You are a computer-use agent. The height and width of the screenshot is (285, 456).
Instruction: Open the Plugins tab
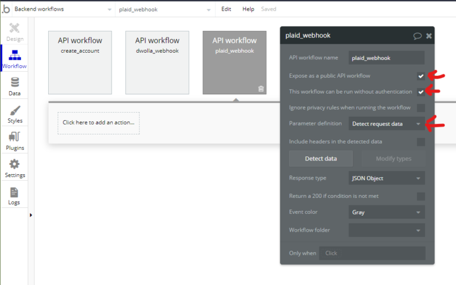click(x=14, y=141)
